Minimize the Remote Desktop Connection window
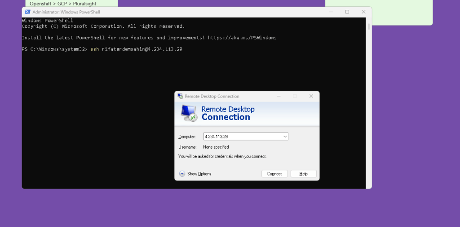 pyautogui.click(x=279, y=96)
